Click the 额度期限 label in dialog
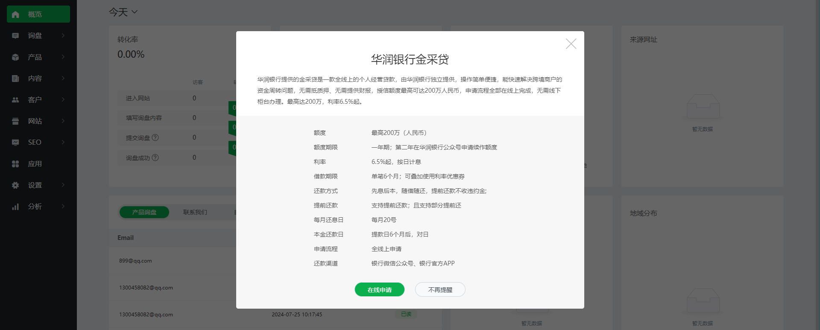820x330 pixels. click(326, 147)
